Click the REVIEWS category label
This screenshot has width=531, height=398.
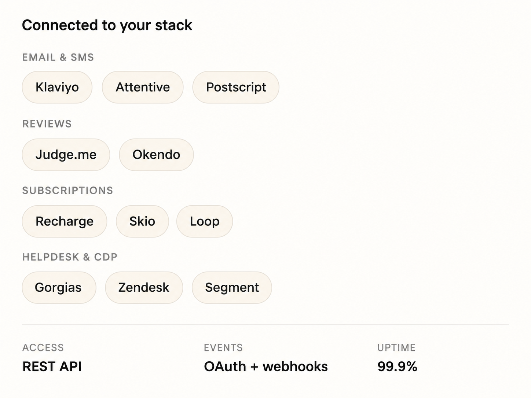point(47,124)
